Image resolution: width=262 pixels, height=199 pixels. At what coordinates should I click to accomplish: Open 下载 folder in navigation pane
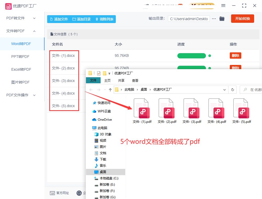[x=100, y=159]
